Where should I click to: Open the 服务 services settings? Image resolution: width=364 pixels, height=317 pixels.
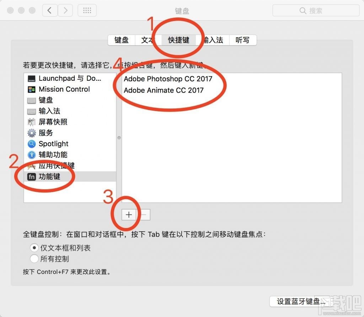coord(32,133)
